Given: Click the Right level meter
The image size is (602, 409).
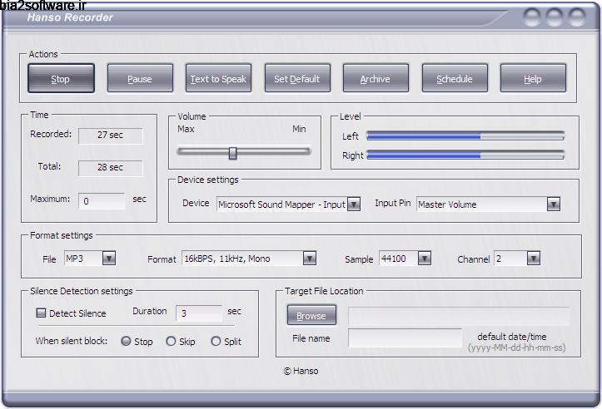Looking at the screenshot, I should click(465, 155).
